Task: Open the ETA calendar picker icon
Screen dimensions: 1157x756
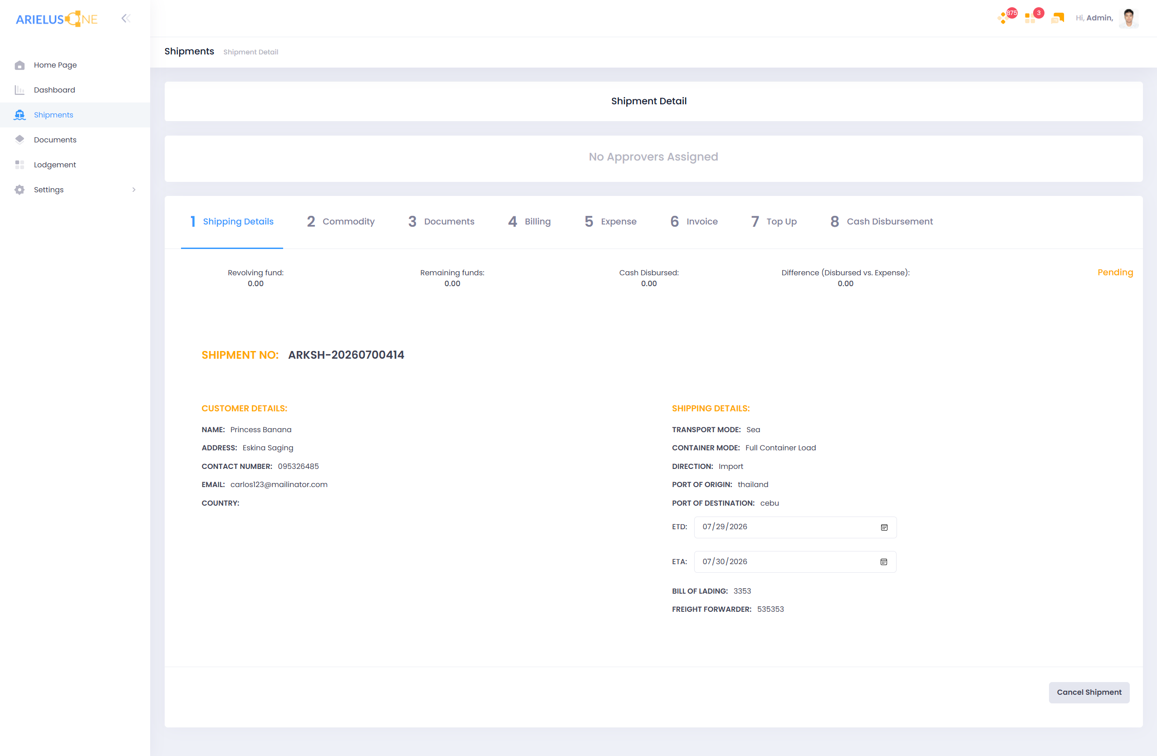Action: (884, 561)
